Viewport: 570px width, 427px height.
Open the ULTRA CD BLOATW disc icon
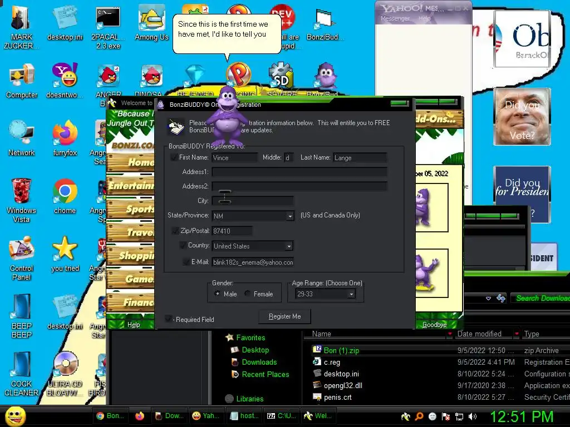pyautogui.click(x=65, y=374)
